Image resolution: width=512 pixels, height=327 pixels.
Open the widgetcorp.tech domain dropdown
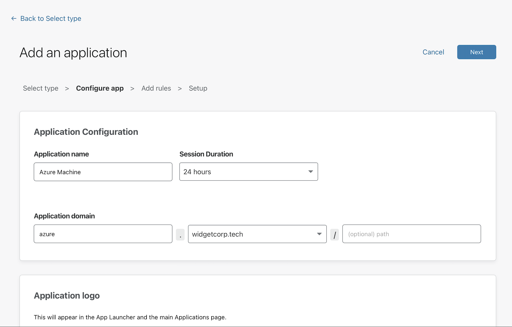pos(257,234)
